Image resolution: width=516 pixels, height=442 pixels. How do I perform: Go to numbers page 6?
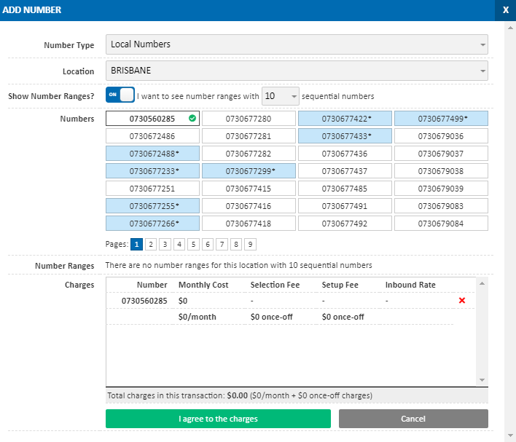(208, 245)
